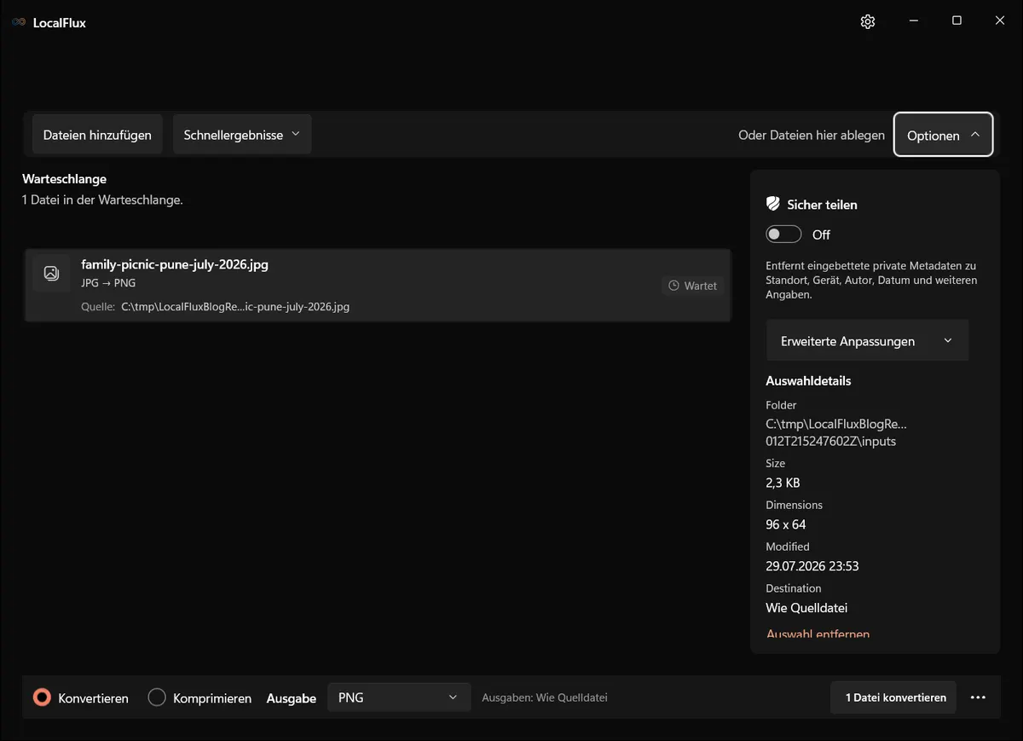Click '1 Datei in der Warteschlange.' text
Image resolution: width=1023 pixels, height=741 pixels.
102,200
